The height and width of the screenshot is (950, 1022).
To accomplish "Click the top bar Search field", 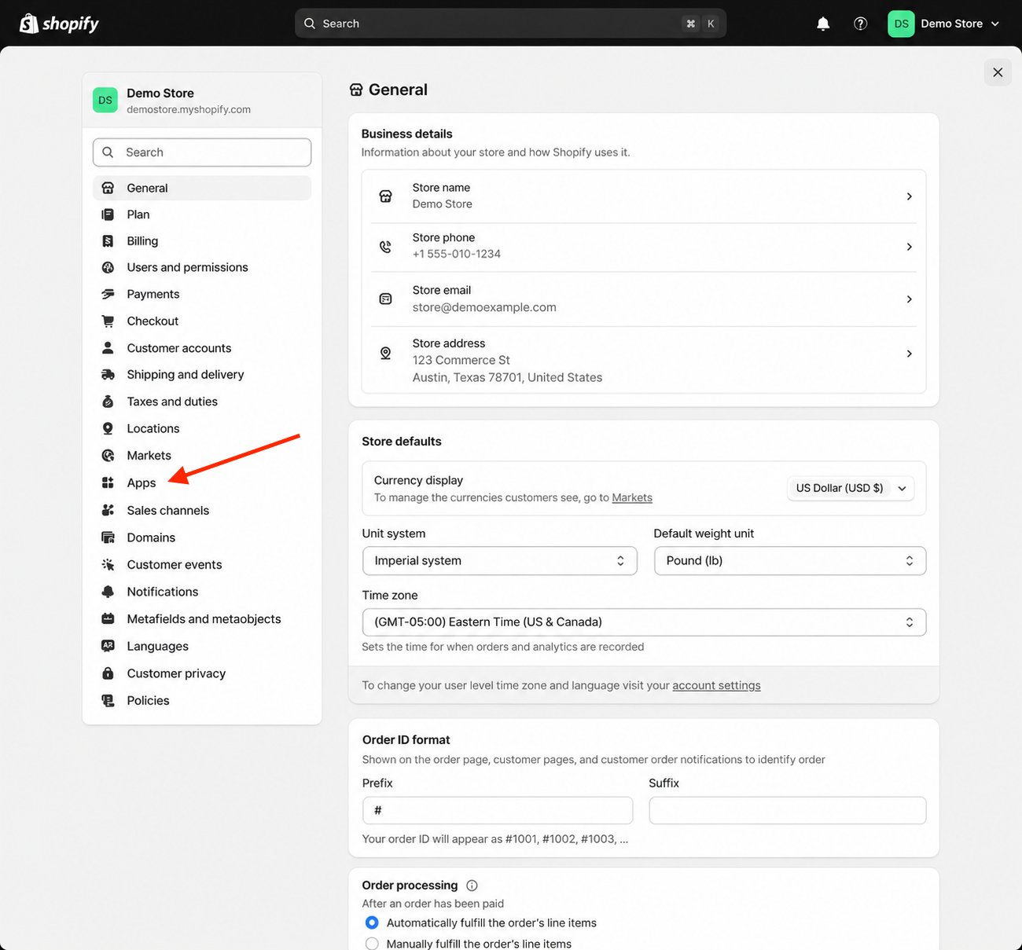I will [510, 24].
